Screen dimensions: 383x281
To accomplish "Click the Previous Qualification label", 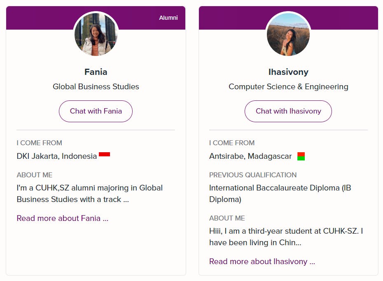I will click(x=253, y=175).
